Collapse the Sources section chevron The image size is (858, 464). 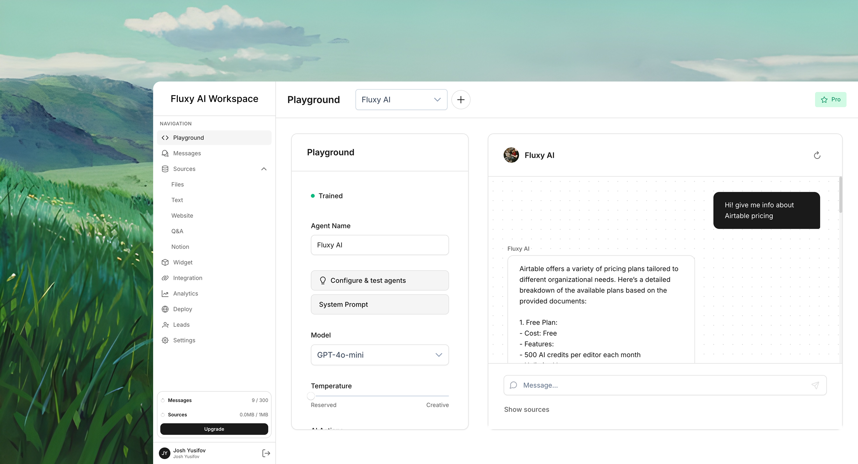click(264, 169)
